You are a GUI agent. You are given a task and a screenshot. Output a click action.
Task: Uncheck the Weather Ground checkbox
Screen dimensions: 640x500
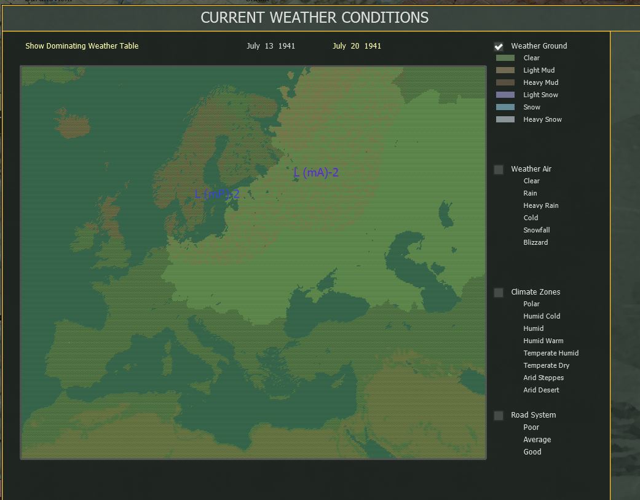[499, 46]
